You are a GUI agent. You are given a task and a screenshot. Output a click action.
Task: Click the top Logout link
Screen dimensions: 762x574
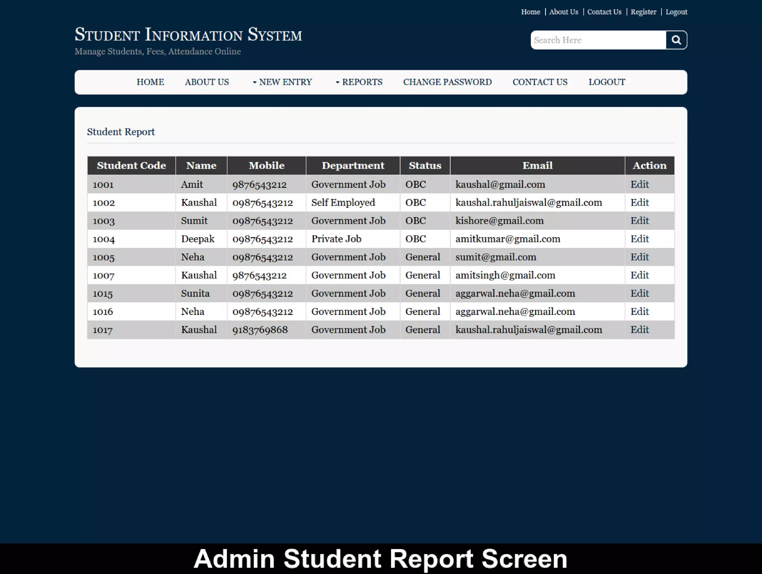pyautogui.click(x=676, y=12)
